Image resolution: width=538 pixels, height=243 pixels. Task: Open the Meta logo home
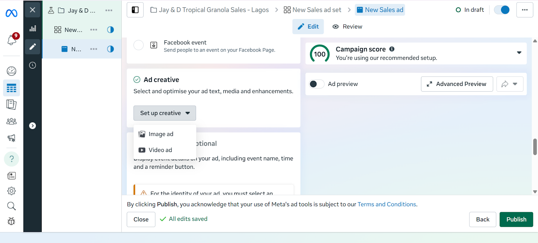pyautogui.click(x=11, y=13)
